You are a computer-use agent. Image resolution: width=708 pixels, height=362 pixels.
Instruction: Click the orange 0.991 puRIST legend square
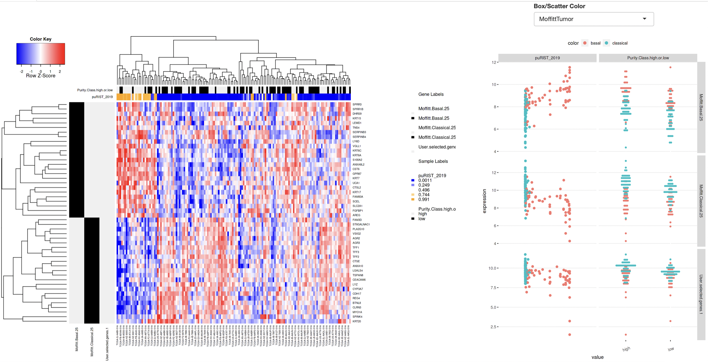pyautogui.click(x=412, y=199)
